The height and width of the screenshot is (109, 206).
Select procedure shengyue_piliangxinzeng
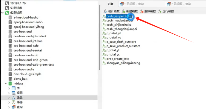[123, 63]
